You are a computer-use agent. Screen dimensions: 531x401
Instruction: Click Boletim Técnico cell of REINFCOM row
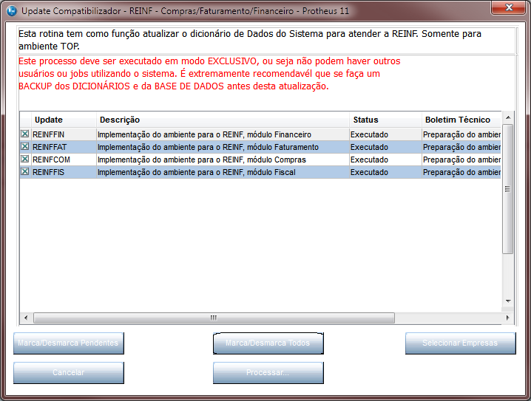click(461, 160)
